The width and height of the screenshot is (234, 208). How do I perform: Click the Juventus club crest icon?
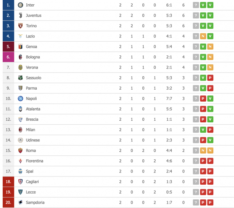click(x=21, y=16)
